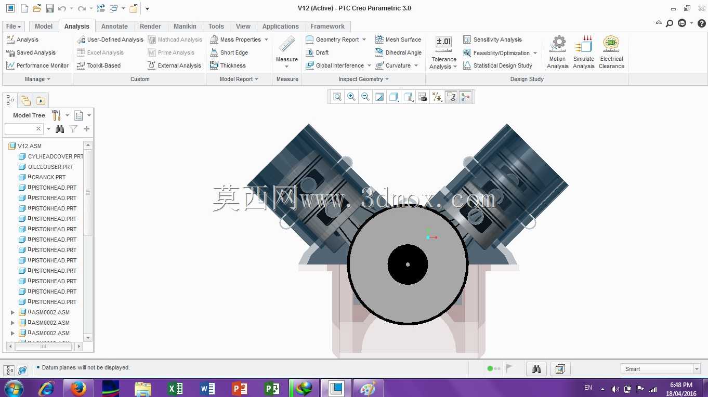Select CYLHEADCOVER.PRT in the model tree
The width and height of the screenshot is (708, 397).
click(51, 156)
